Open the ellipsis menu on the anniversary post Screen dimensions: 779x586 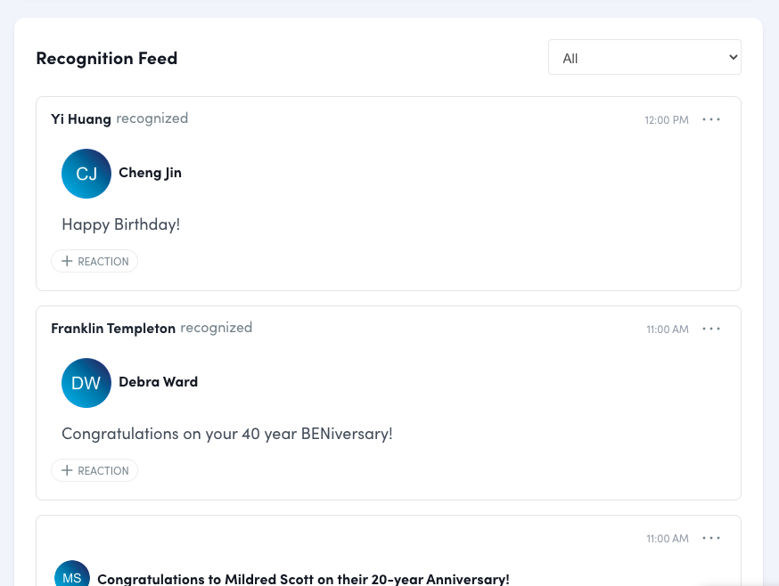(711, 538)
